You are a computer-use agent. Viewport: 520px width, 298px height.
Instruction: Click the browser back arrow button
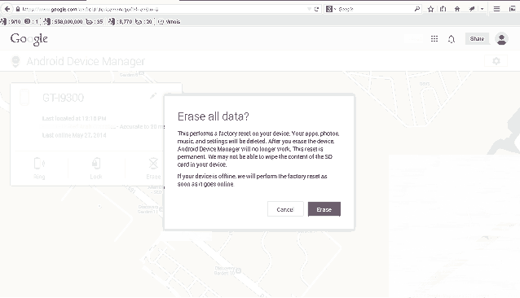point(7,9)
